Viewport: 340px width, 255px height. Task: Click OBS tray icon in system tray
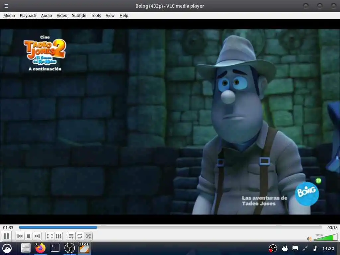click(273, 248)
